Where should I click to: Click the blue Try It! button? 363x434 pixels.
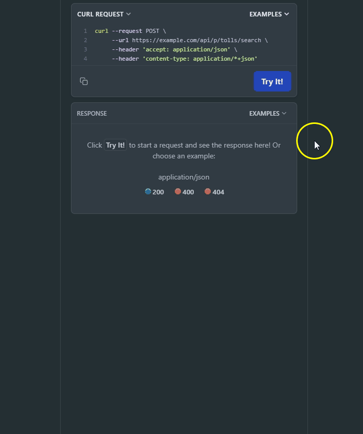coord(273,81)
